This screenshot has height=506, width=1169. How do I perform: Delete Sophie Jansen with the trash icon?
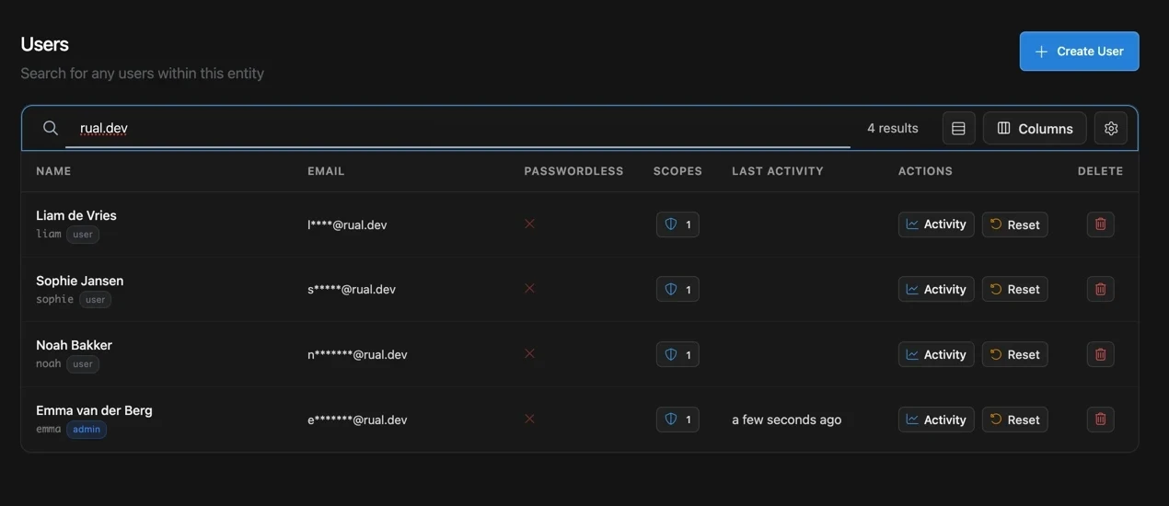1100,289
